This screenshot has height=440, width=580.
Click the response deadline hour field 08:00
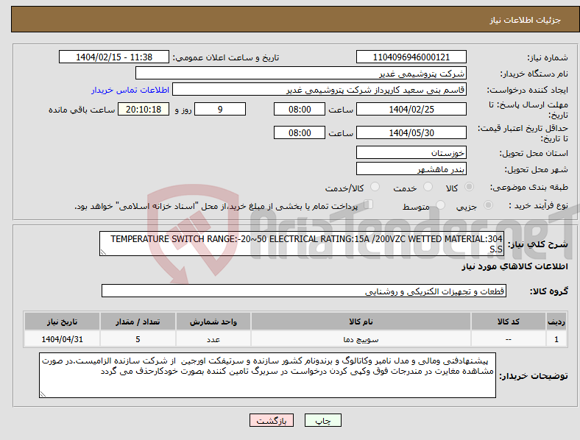pos(300,109)
